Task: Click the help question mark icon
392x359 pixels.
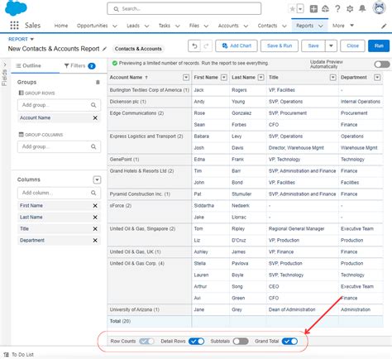Action: click(337, 9)
